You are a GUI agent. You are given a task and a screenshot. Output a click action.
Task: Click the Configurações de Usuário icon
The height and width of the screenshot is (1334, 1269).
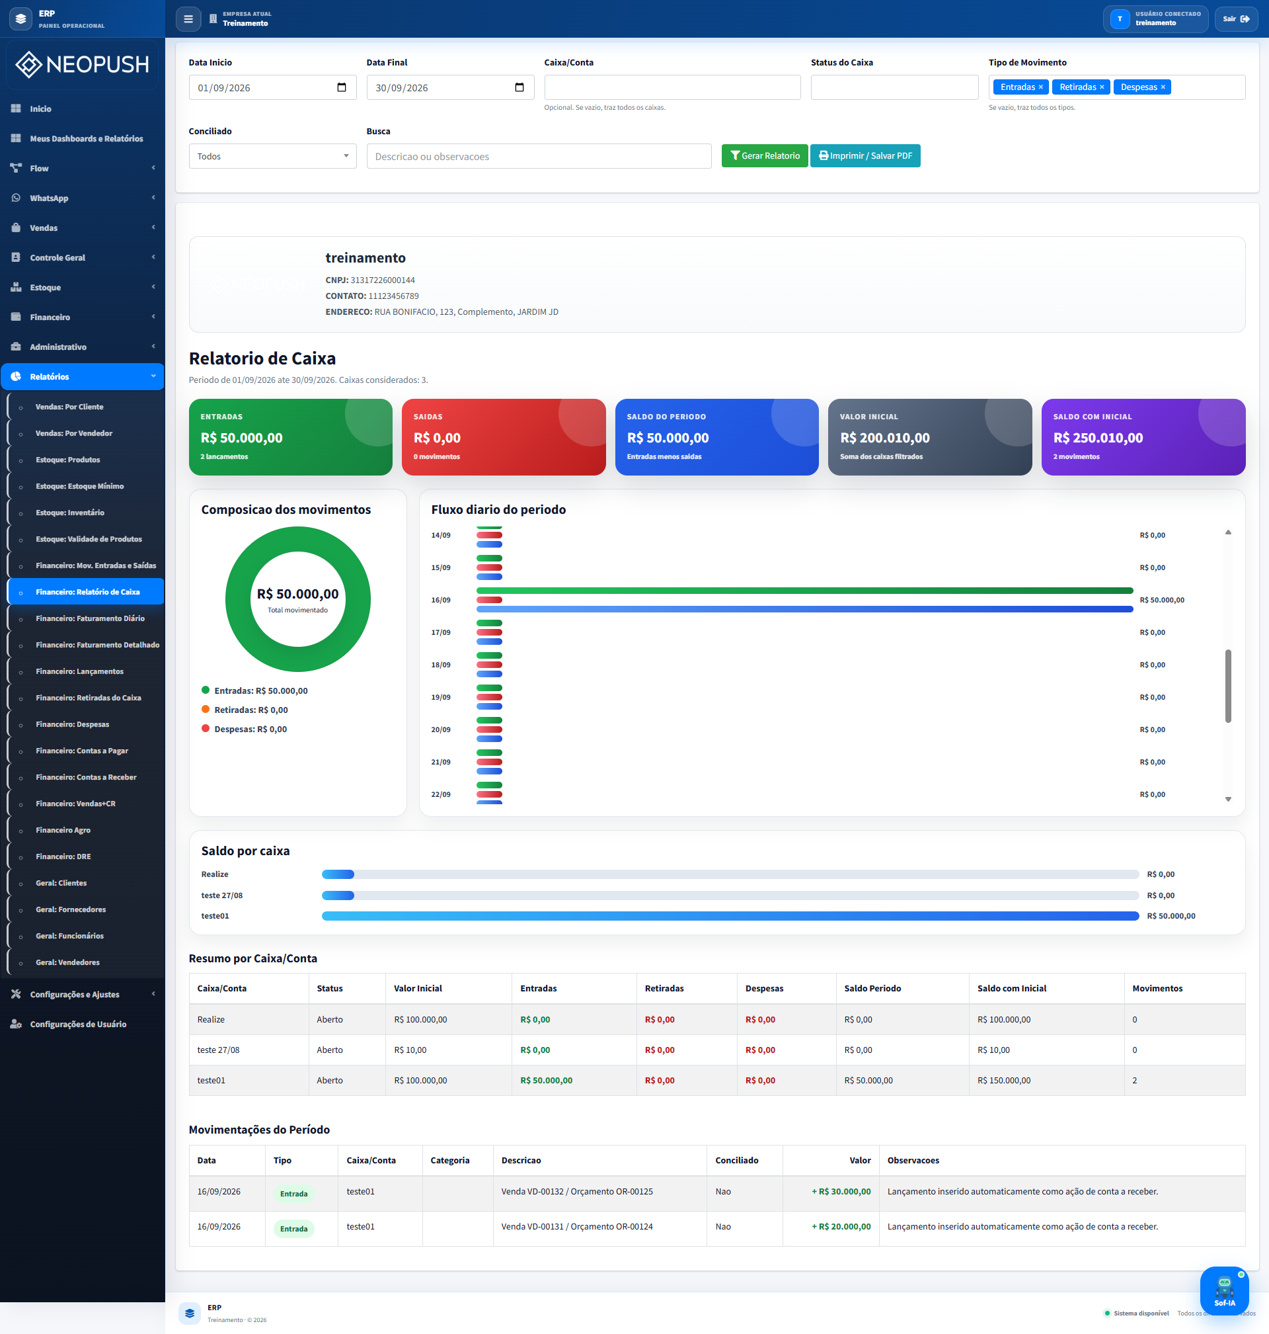tap(17, 1024)
